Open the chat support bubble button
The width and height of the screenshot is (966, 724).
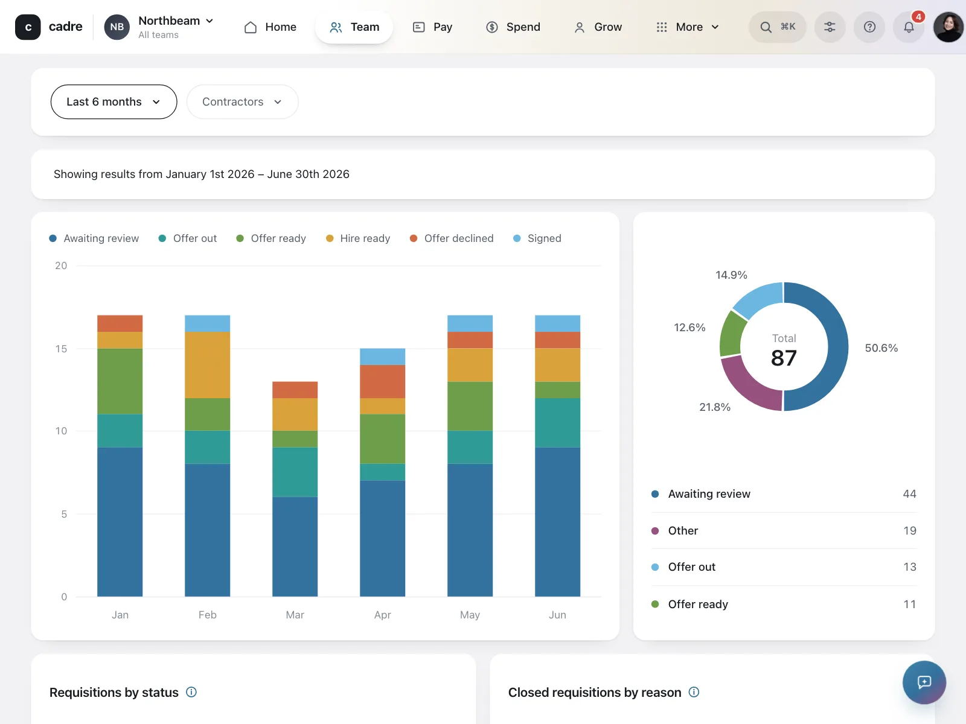(x=924, y=682)
